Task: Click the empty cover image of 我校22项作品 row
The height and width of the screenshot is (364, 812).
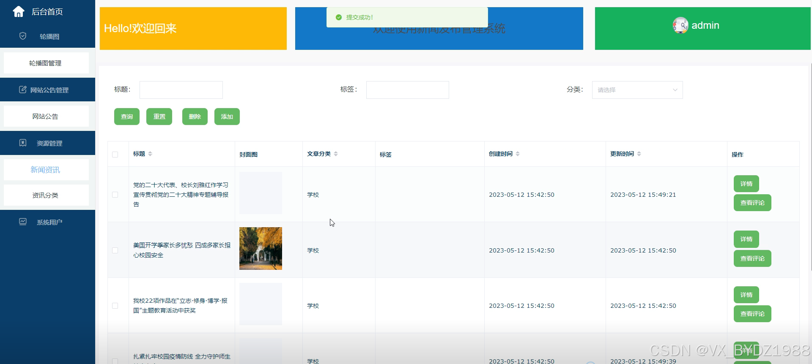Action: [261, 304]
